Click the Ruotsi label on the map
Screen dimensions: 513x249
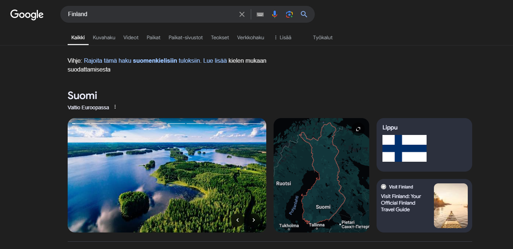tap(284, 183)
